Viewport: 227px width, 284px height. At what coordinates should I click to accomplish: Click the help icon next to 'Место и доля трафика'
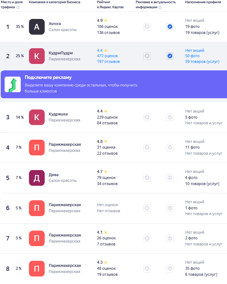pos(18,7)
